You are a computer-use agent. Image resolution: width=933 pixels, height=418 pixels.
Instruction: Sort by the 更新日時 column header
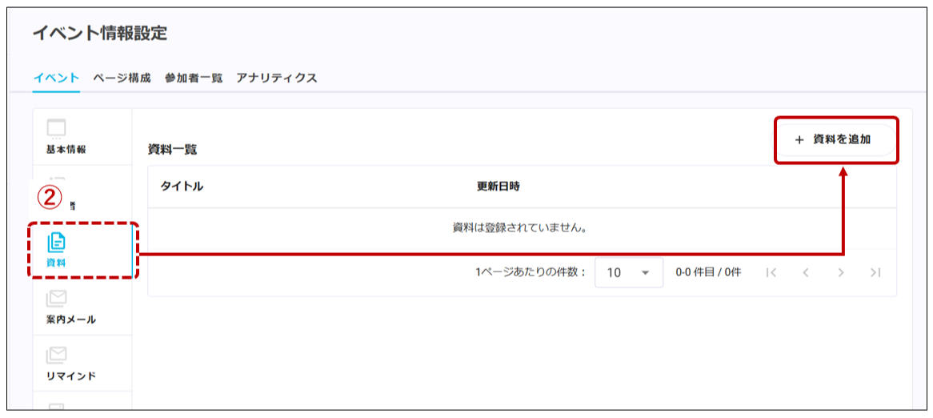(499, 187)
